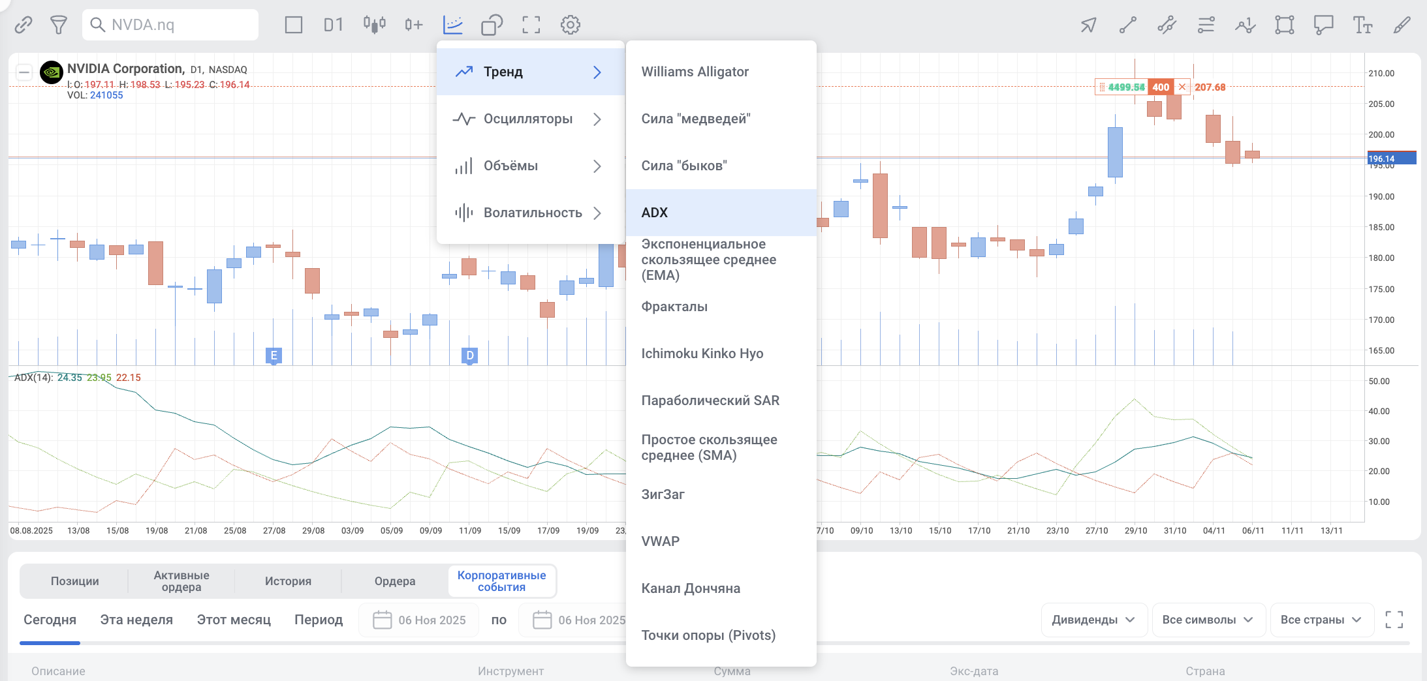Viewport: 1427px width, 681px height.
Task: Switch to the Активные ордера tab
Action: (181, 581)
